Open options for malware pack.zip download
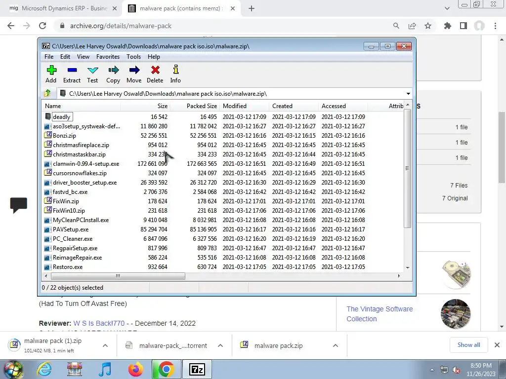Image resolution: width=506 pixels, height=379 pixels. pos(336,345)
